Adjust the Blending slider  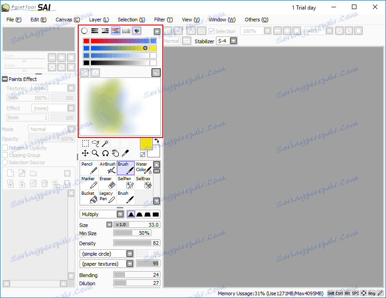click(137, 275)
